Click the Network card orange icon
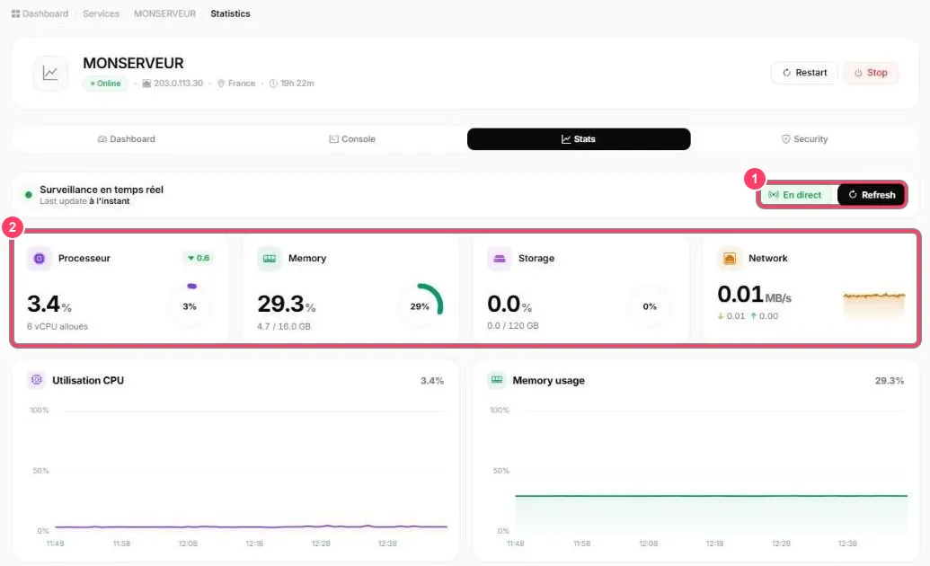This screenshot has height=566, width=930. [x=730, y=259]
